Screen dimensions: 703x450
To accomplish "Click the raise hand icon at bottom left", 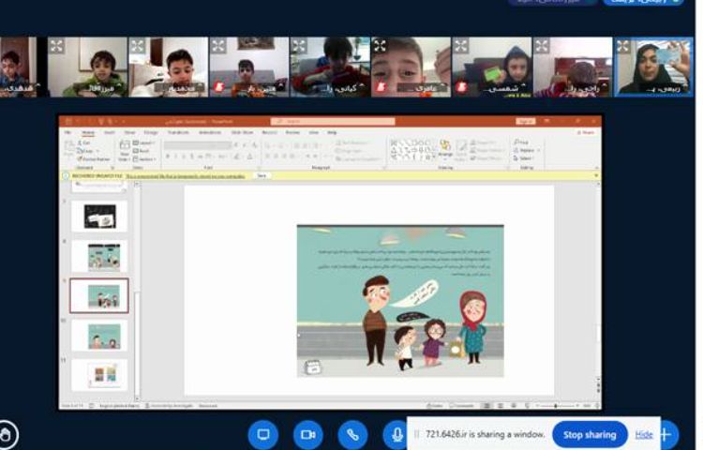I will tap(7, 435).
